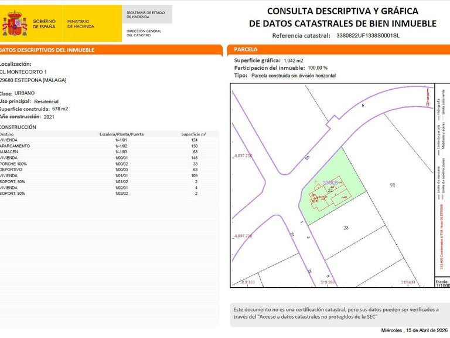Viewport: 450px width, 338px height.
Task: Click the 'MINISTERIO DE HACIENDA' text
Action: 81,24
